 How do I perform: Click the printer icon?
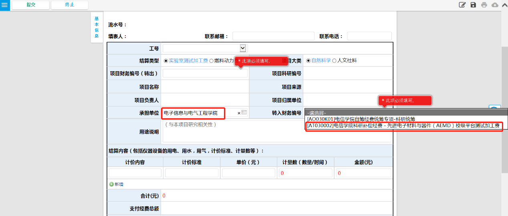[x=484, y=5]
